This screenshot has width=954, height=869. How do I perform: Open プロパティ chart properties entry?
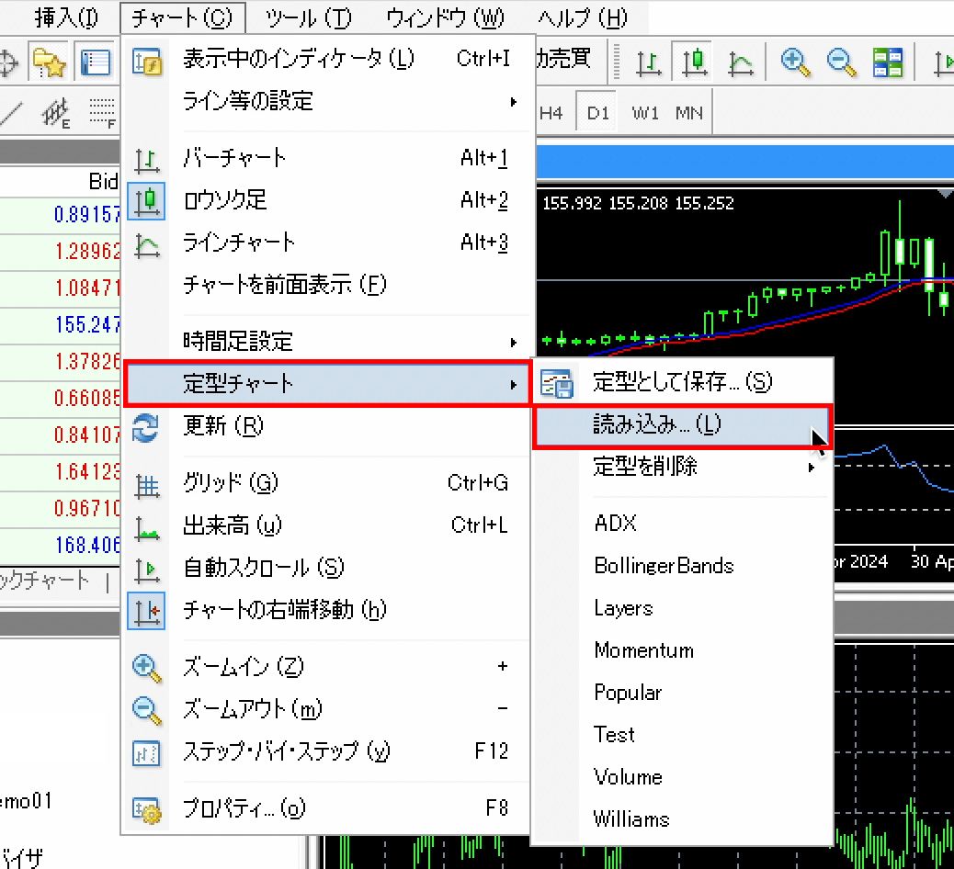tap(244, 808)
